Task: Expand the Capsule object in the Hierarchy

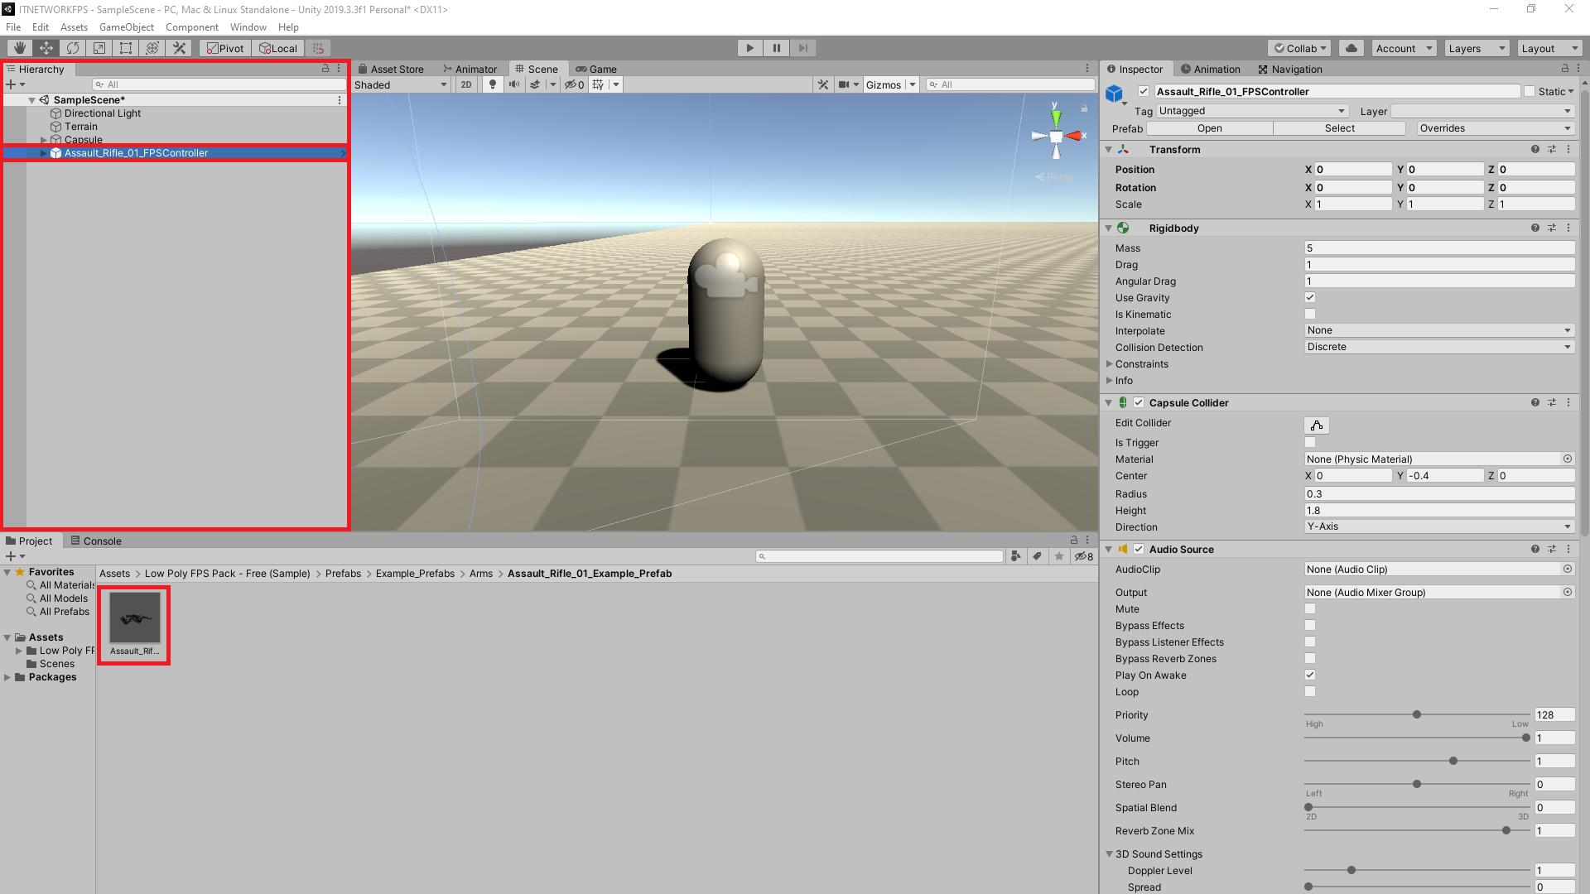Action: pyautogui.click(x=43, y=139)
